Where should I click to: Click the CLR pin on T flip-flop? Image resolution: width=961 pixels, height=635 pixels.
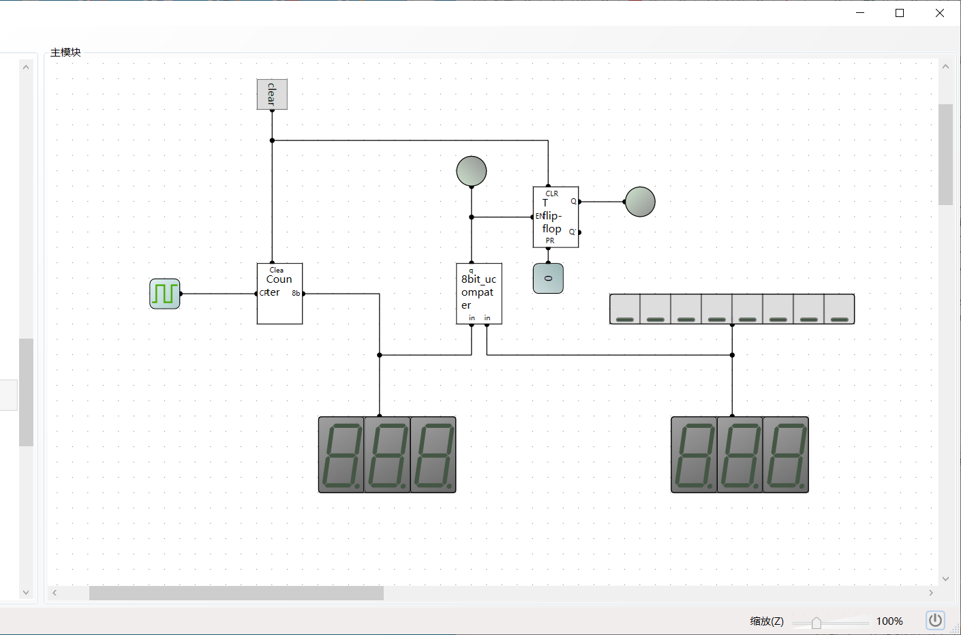click(x=548, y=186)
